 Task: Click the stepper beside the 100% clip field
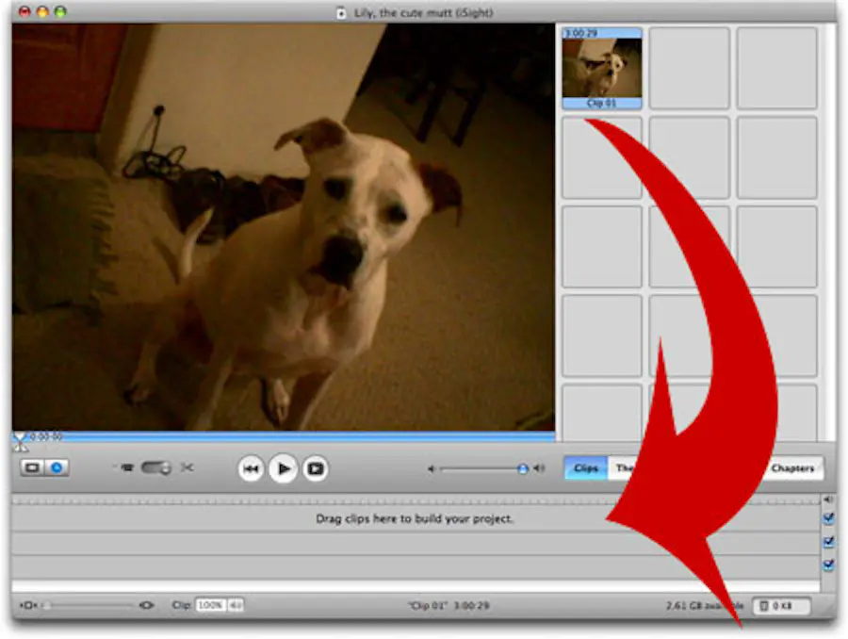point(237,605)
